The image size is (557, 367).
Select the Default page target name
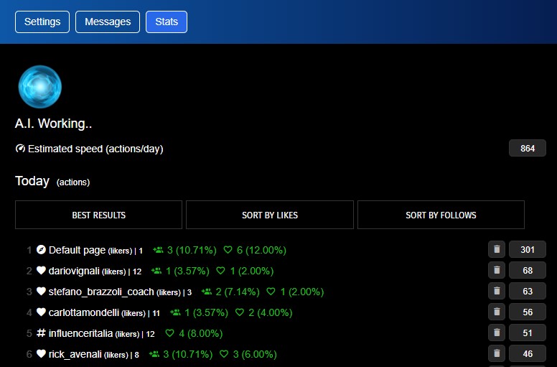coord(77,250)
